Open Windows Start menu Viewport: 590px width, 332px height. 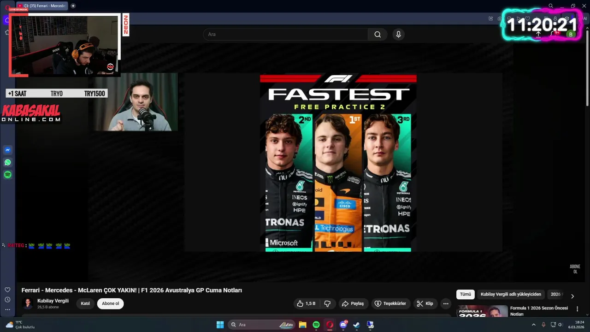point(220,325)
